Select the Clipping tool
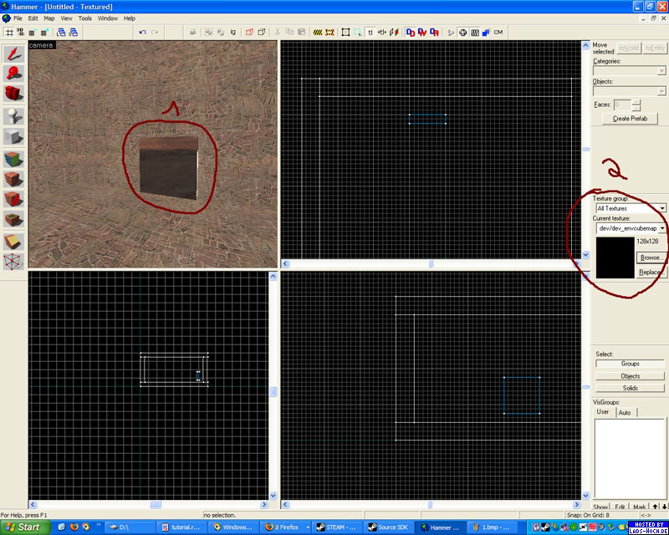Image resolution: width=669 pixels, height=535 pixels. pyautogui.click(x=13, y=242)
